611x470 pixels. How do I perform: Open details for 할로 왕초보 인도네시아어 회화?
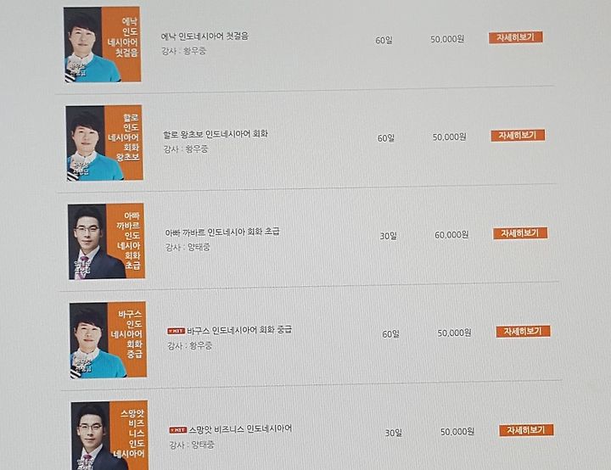pos(518,135)
